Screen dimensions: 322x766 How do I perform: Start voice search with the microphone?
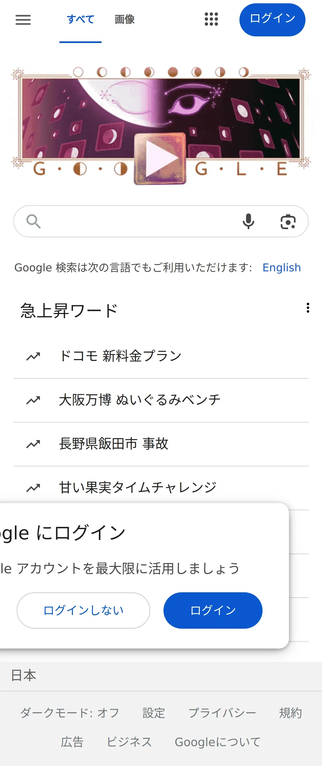pos(249,221)
